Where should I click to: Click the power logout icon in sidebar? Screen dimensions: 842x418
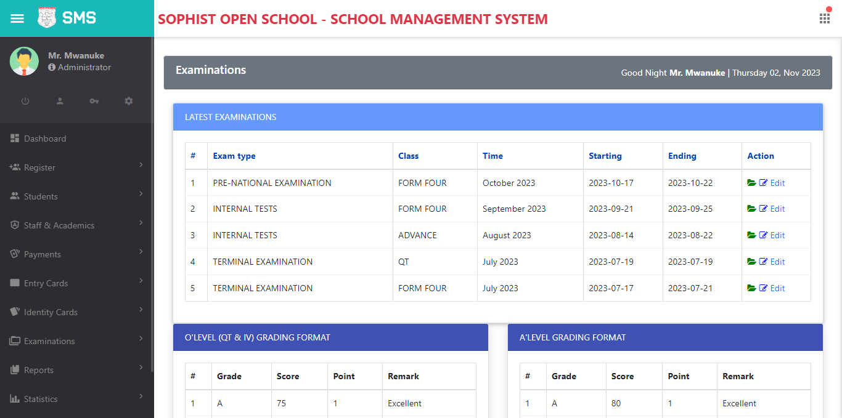(25, 101)
